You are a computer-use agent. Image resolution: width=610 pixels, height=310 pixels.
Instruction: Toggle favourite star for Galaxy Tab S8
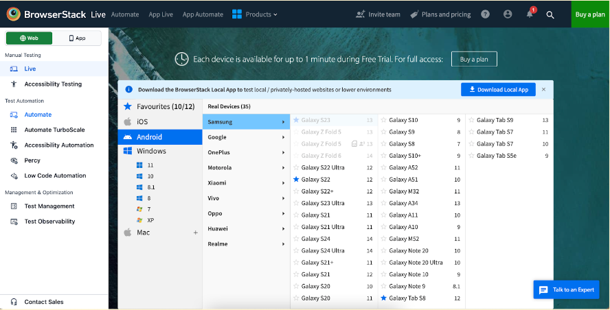(383, 298)
